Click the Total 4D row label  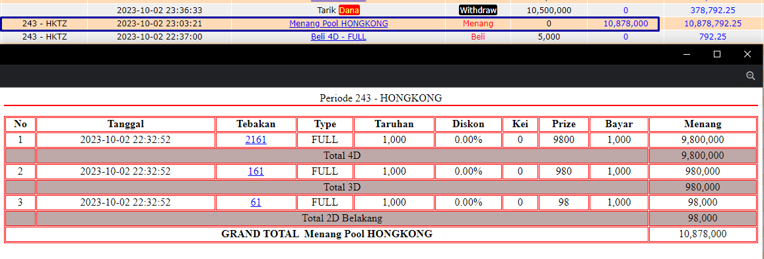[x=342, y=156]
